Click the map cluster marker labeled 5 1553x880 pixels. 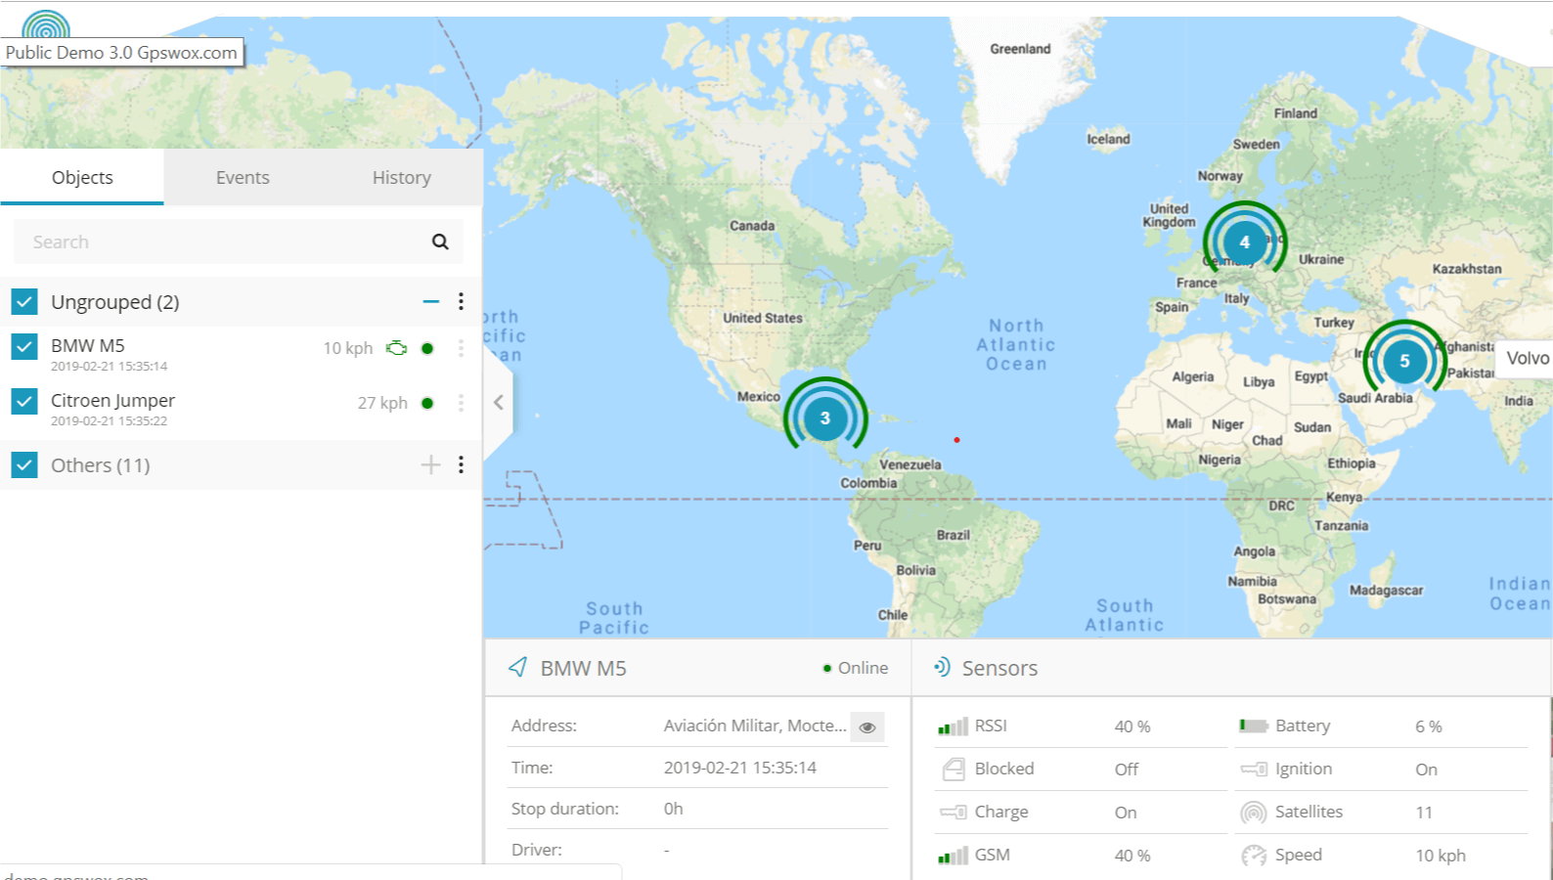(1404, 361)
